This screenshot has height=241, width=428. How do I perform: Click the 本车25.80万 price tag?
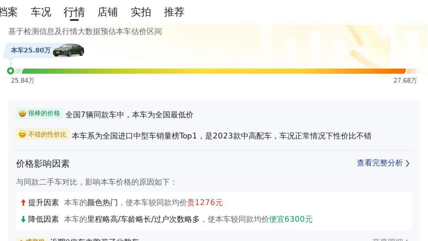(30, 51)
